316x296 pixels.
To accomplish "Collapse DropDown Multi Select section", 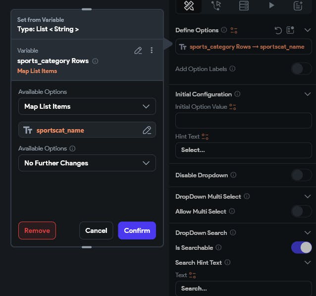I will coord(308,196).
